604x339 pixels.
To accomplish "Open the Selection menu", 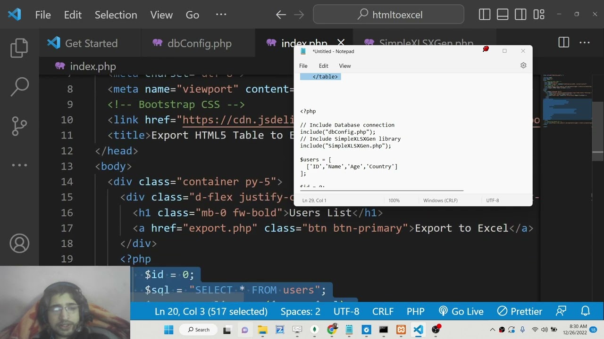I will click(x=116, y=15).
